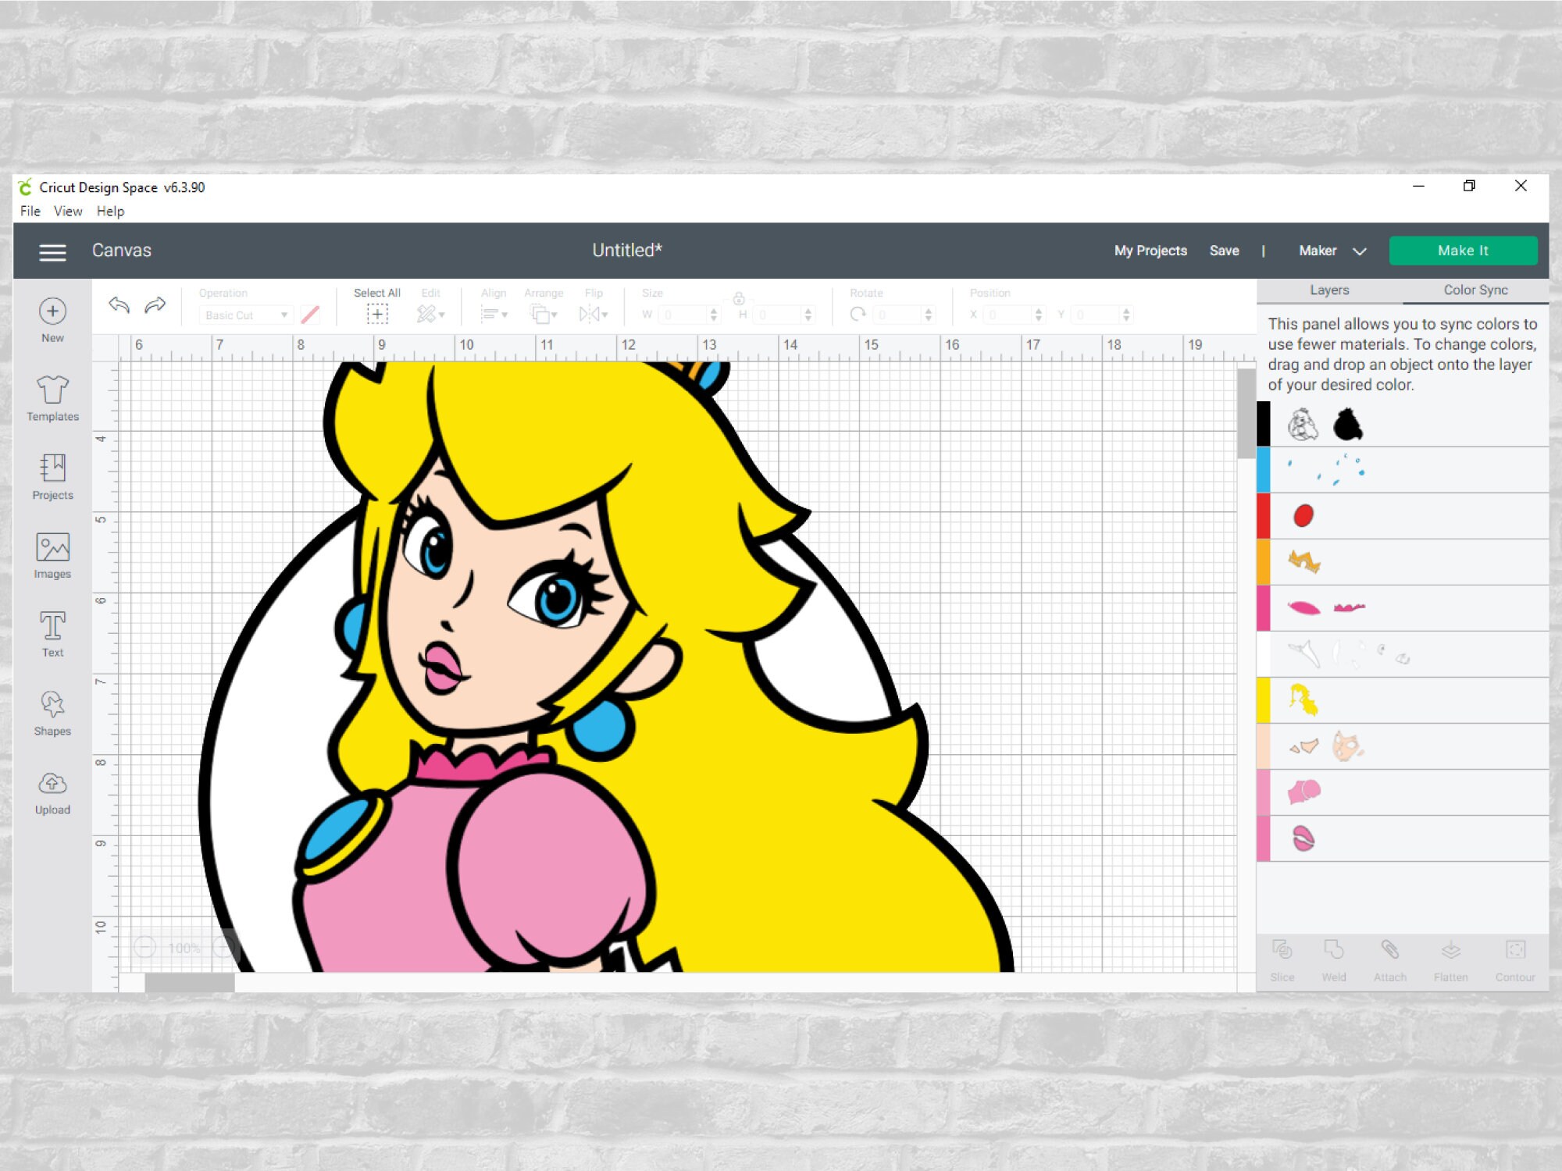Viewport: 1562px width, 1171px height.
Task: Click the canvas vertical scrollbar
Action: coord(1246,414)
